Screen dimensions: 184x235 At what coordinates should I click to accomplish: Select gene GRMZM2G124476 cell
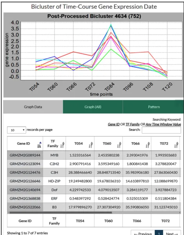[25, 172]
